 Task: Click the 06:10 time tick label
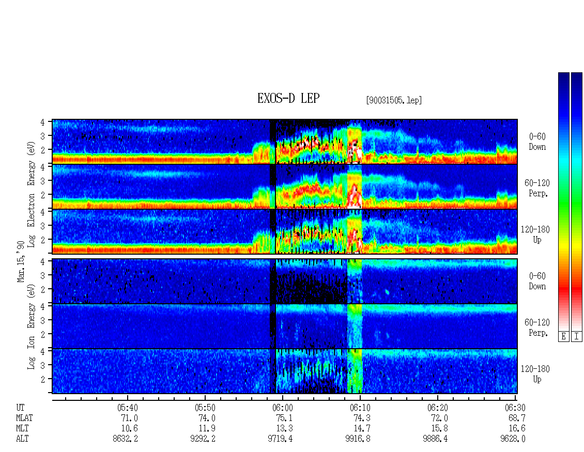pos(360,408)
